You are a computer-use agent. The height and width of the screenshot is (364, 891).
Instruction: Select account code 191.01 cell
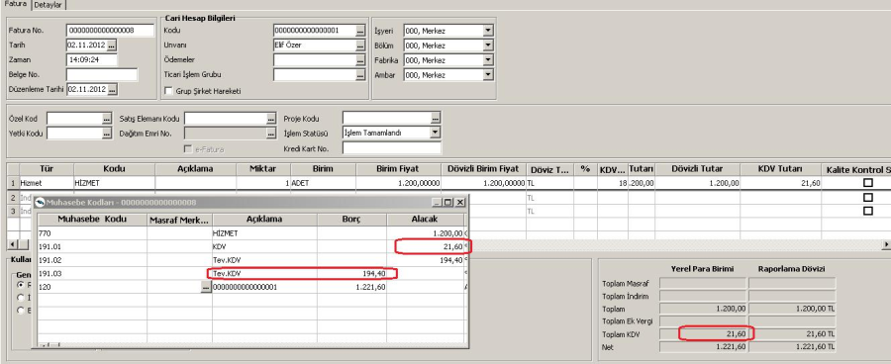tap(92, 246)
